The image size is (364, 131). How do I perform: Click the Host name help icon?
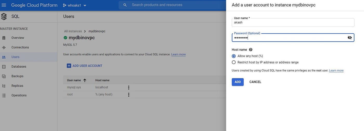point(251,49)
